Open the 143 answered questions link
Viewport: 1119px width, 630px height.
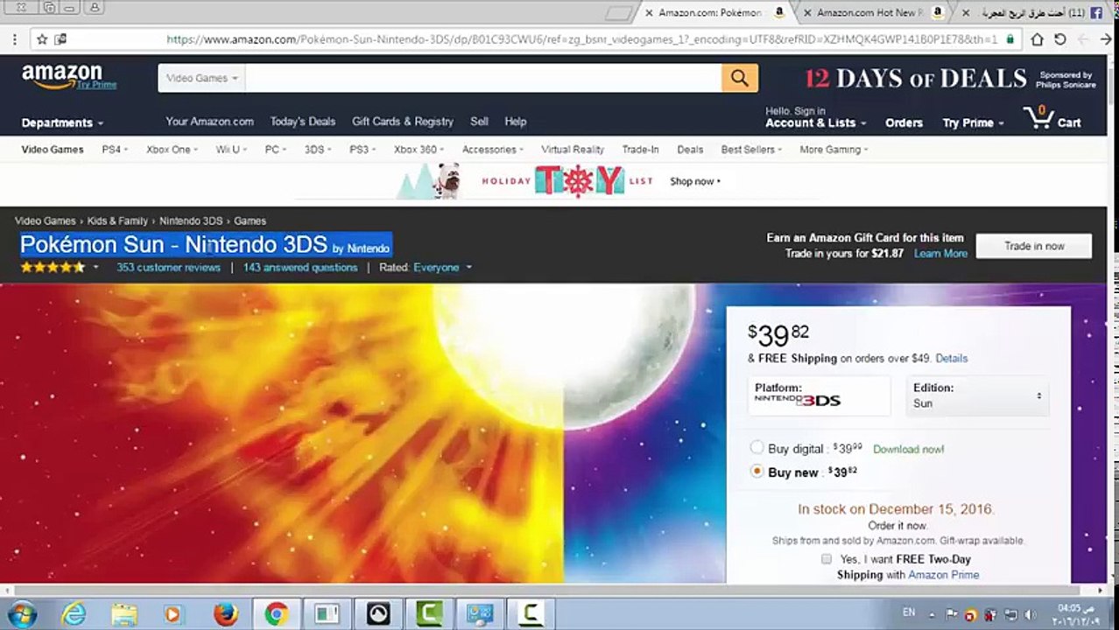[x=300, y=268]
